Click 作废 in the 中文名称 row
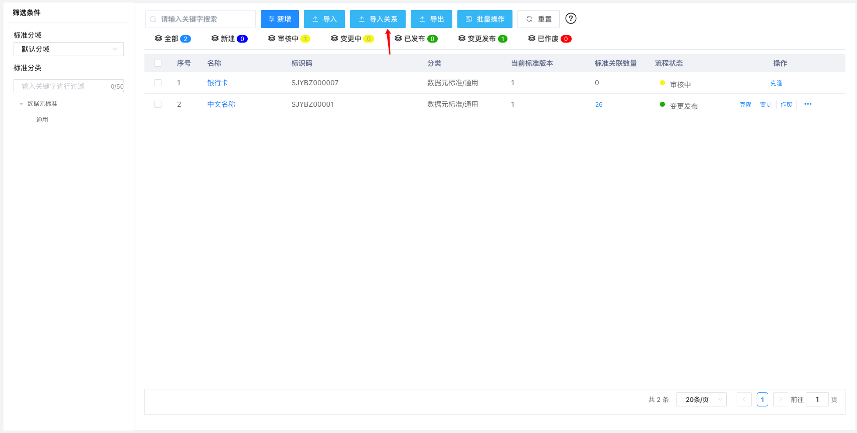This screenshot has width=857, height=433. [786, 105]
